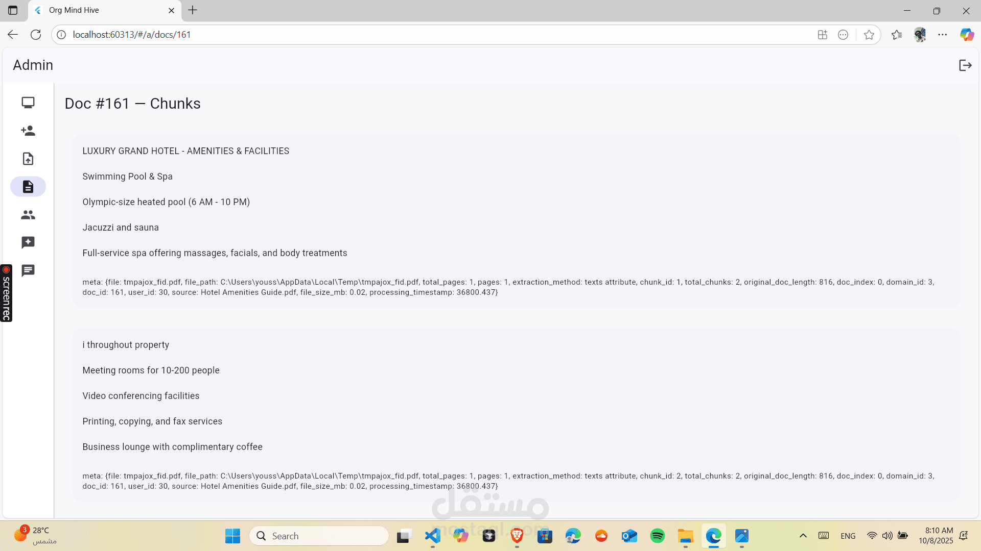981x551 pixels.
Task: Open browser Settings and more menu
Action: click(942, 35)
